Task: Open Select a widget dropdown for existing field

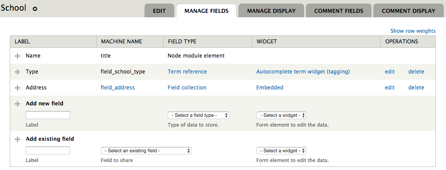Action: click(x=282, y=151)
